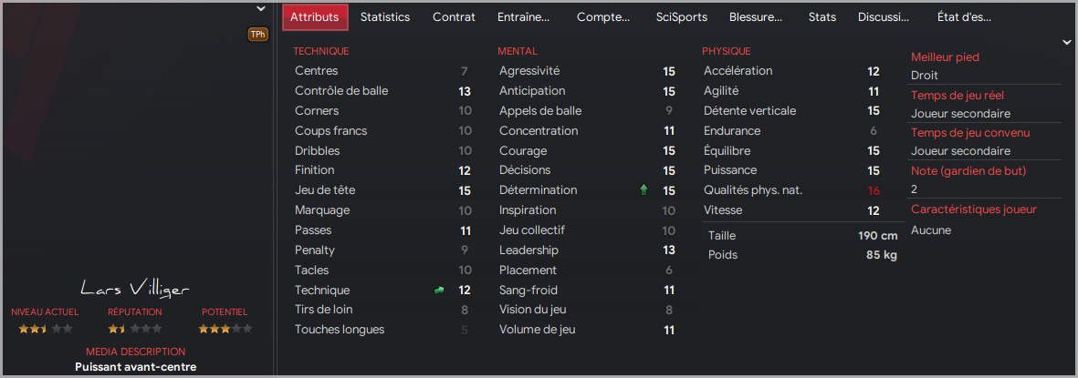Open the Blessure... tab

pyautogui.click(x=756, y=17)
